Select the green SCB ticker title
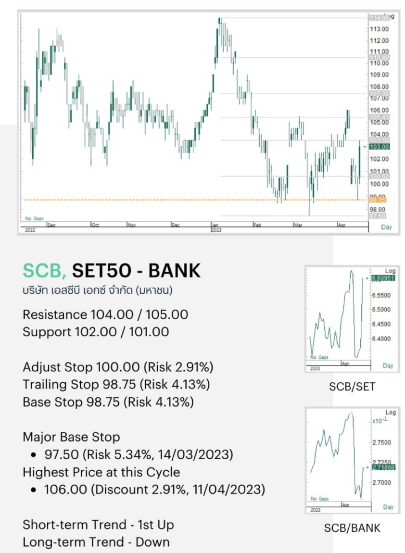 pos(44,271)
